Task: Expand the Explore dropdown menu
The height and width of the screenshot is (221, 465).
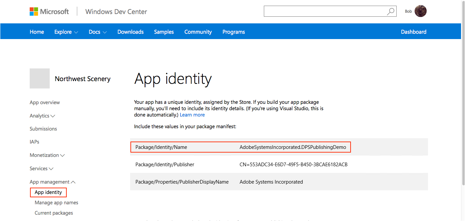Action: point(66,32)
